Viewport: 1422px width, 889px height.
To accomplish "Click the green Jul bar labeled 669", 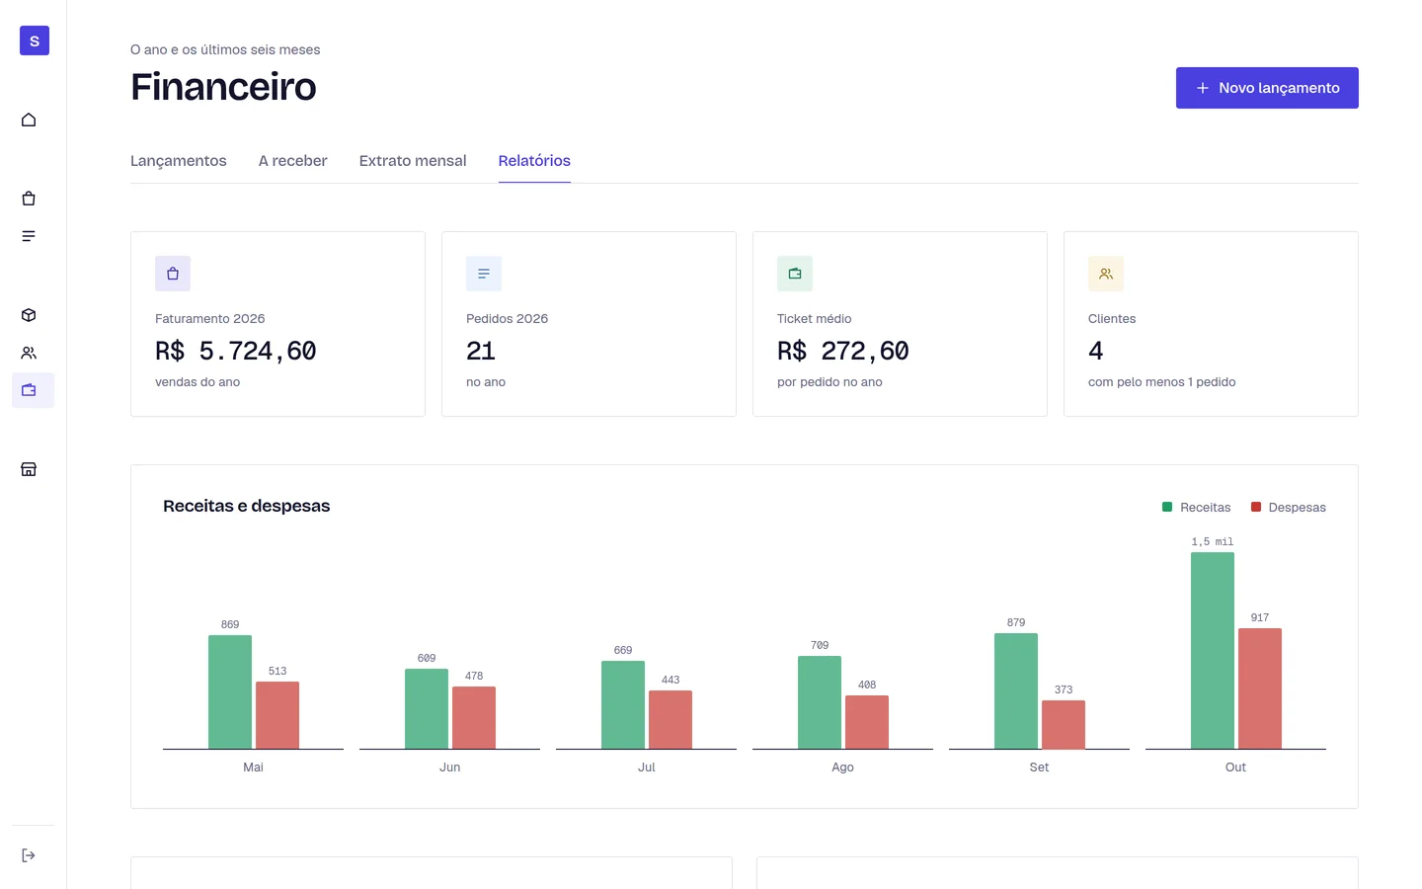I will click(623, 705).
